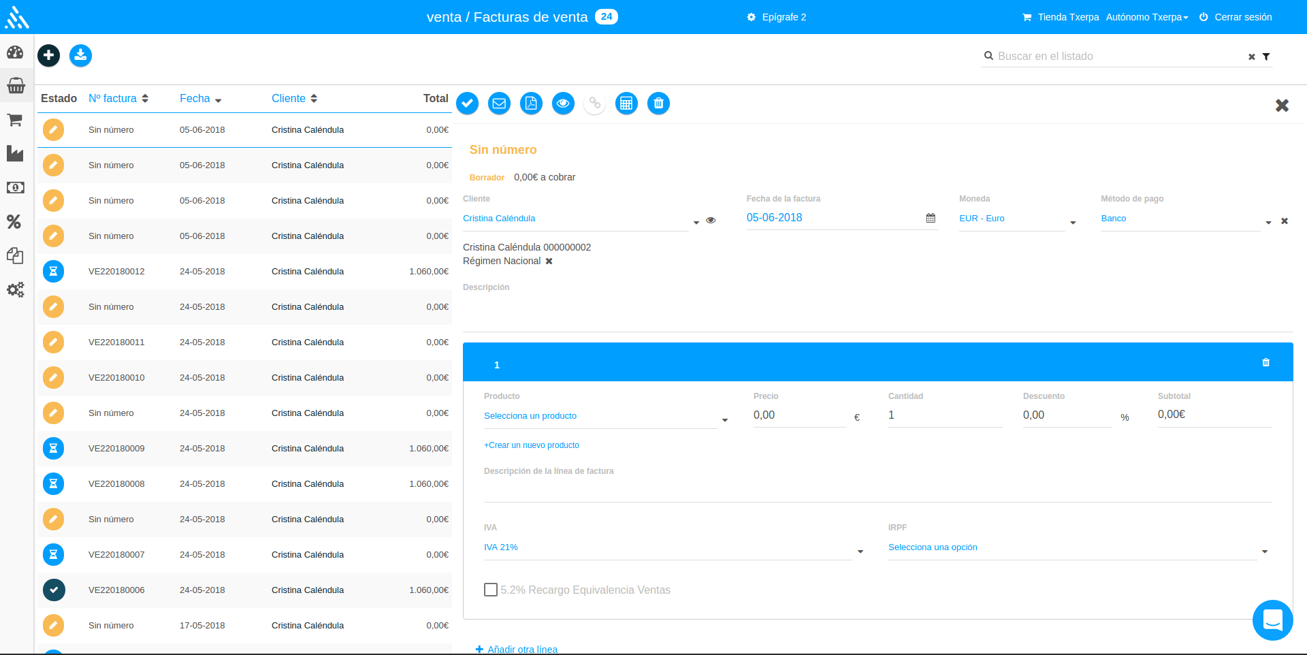This screenshot has width=1307, height=655.
Task: Click the Cantidad input field showing 1
Action: 945,415
